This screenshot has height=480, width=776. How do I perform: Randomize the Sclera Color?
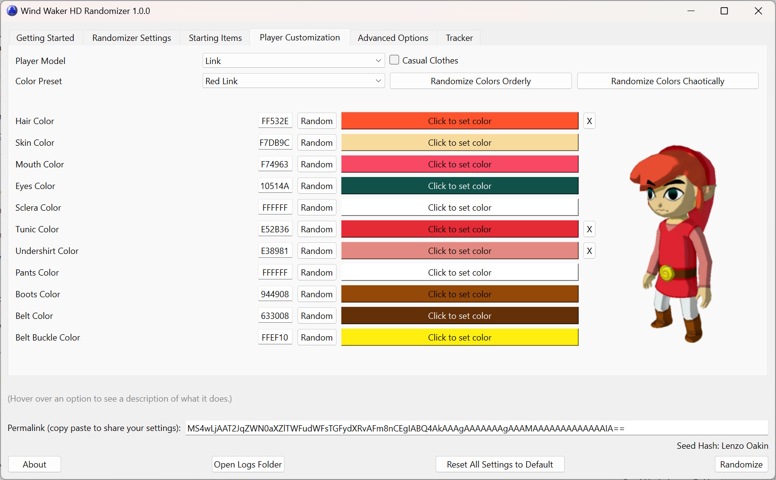[317, 208]
